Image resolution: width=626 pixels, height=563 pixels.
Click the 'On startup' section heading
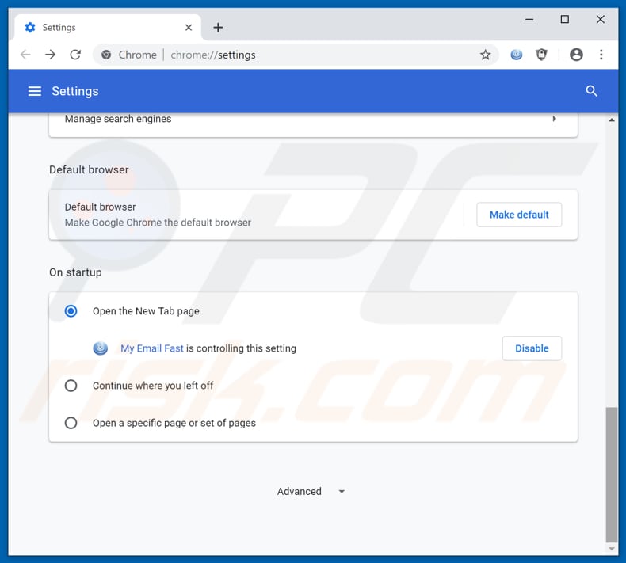(x=75, y=272)
